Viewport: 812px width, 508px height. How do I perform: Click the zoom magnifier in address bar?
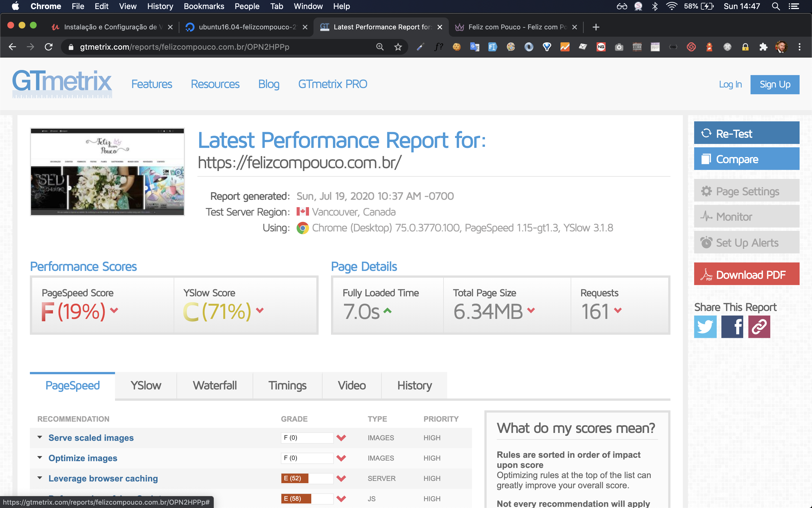pyautogui.click(x=380, y=47)
